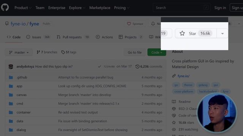Focus the Search input field
The height and width of the screenshot is (136, 243).
coord(181,8)
